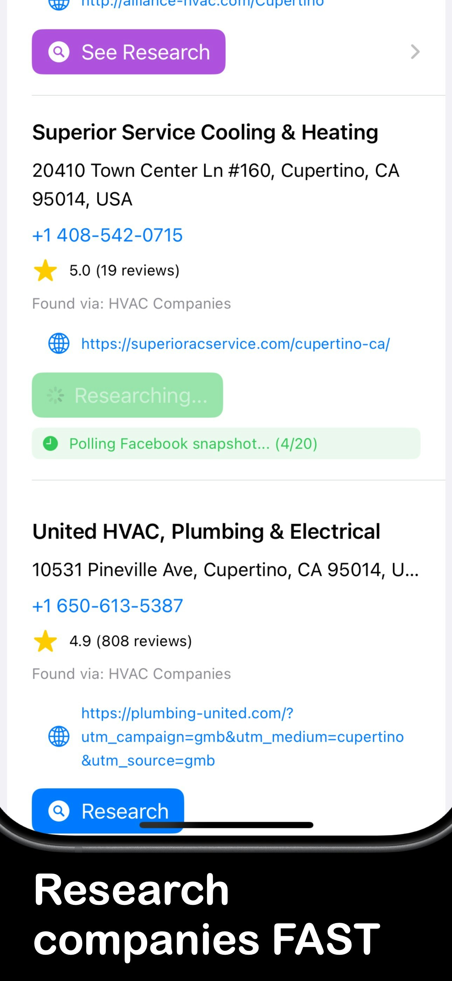
Task: Tap the Researching spinner icon
Action: (56, 395)
